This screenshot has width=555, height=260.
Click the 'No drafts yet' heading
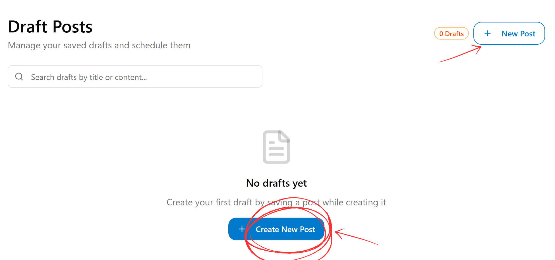(x=276, y=183)
